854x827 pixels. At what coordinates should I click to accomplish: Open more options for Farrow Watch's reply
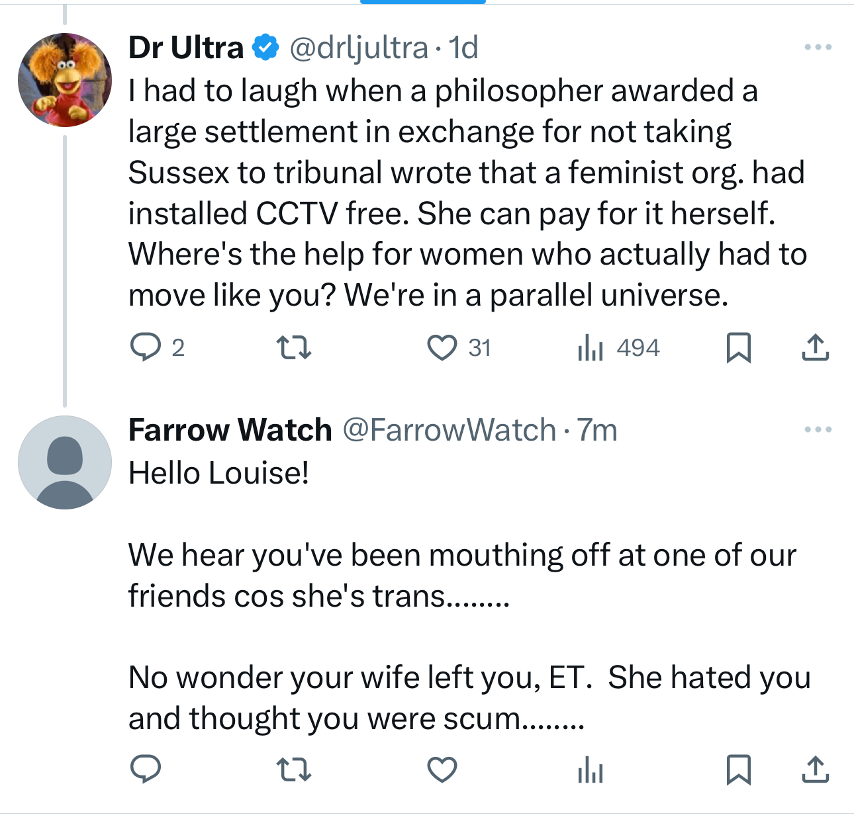point(818,429)
